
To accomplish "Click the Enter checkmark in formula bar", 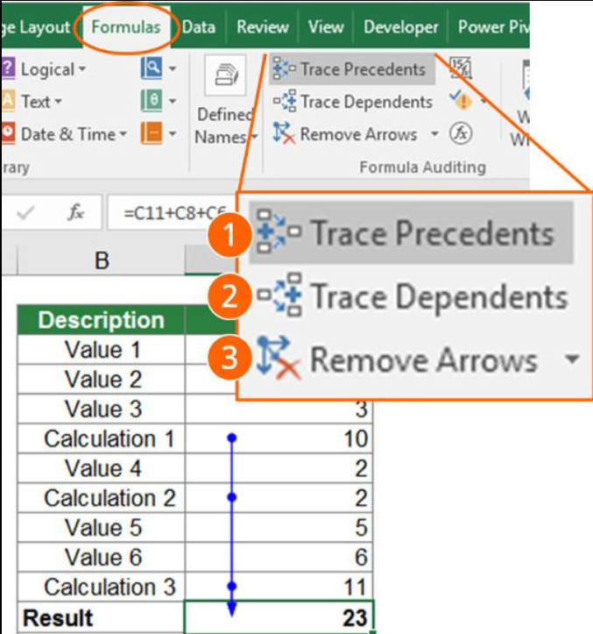I will click(25, 213).
